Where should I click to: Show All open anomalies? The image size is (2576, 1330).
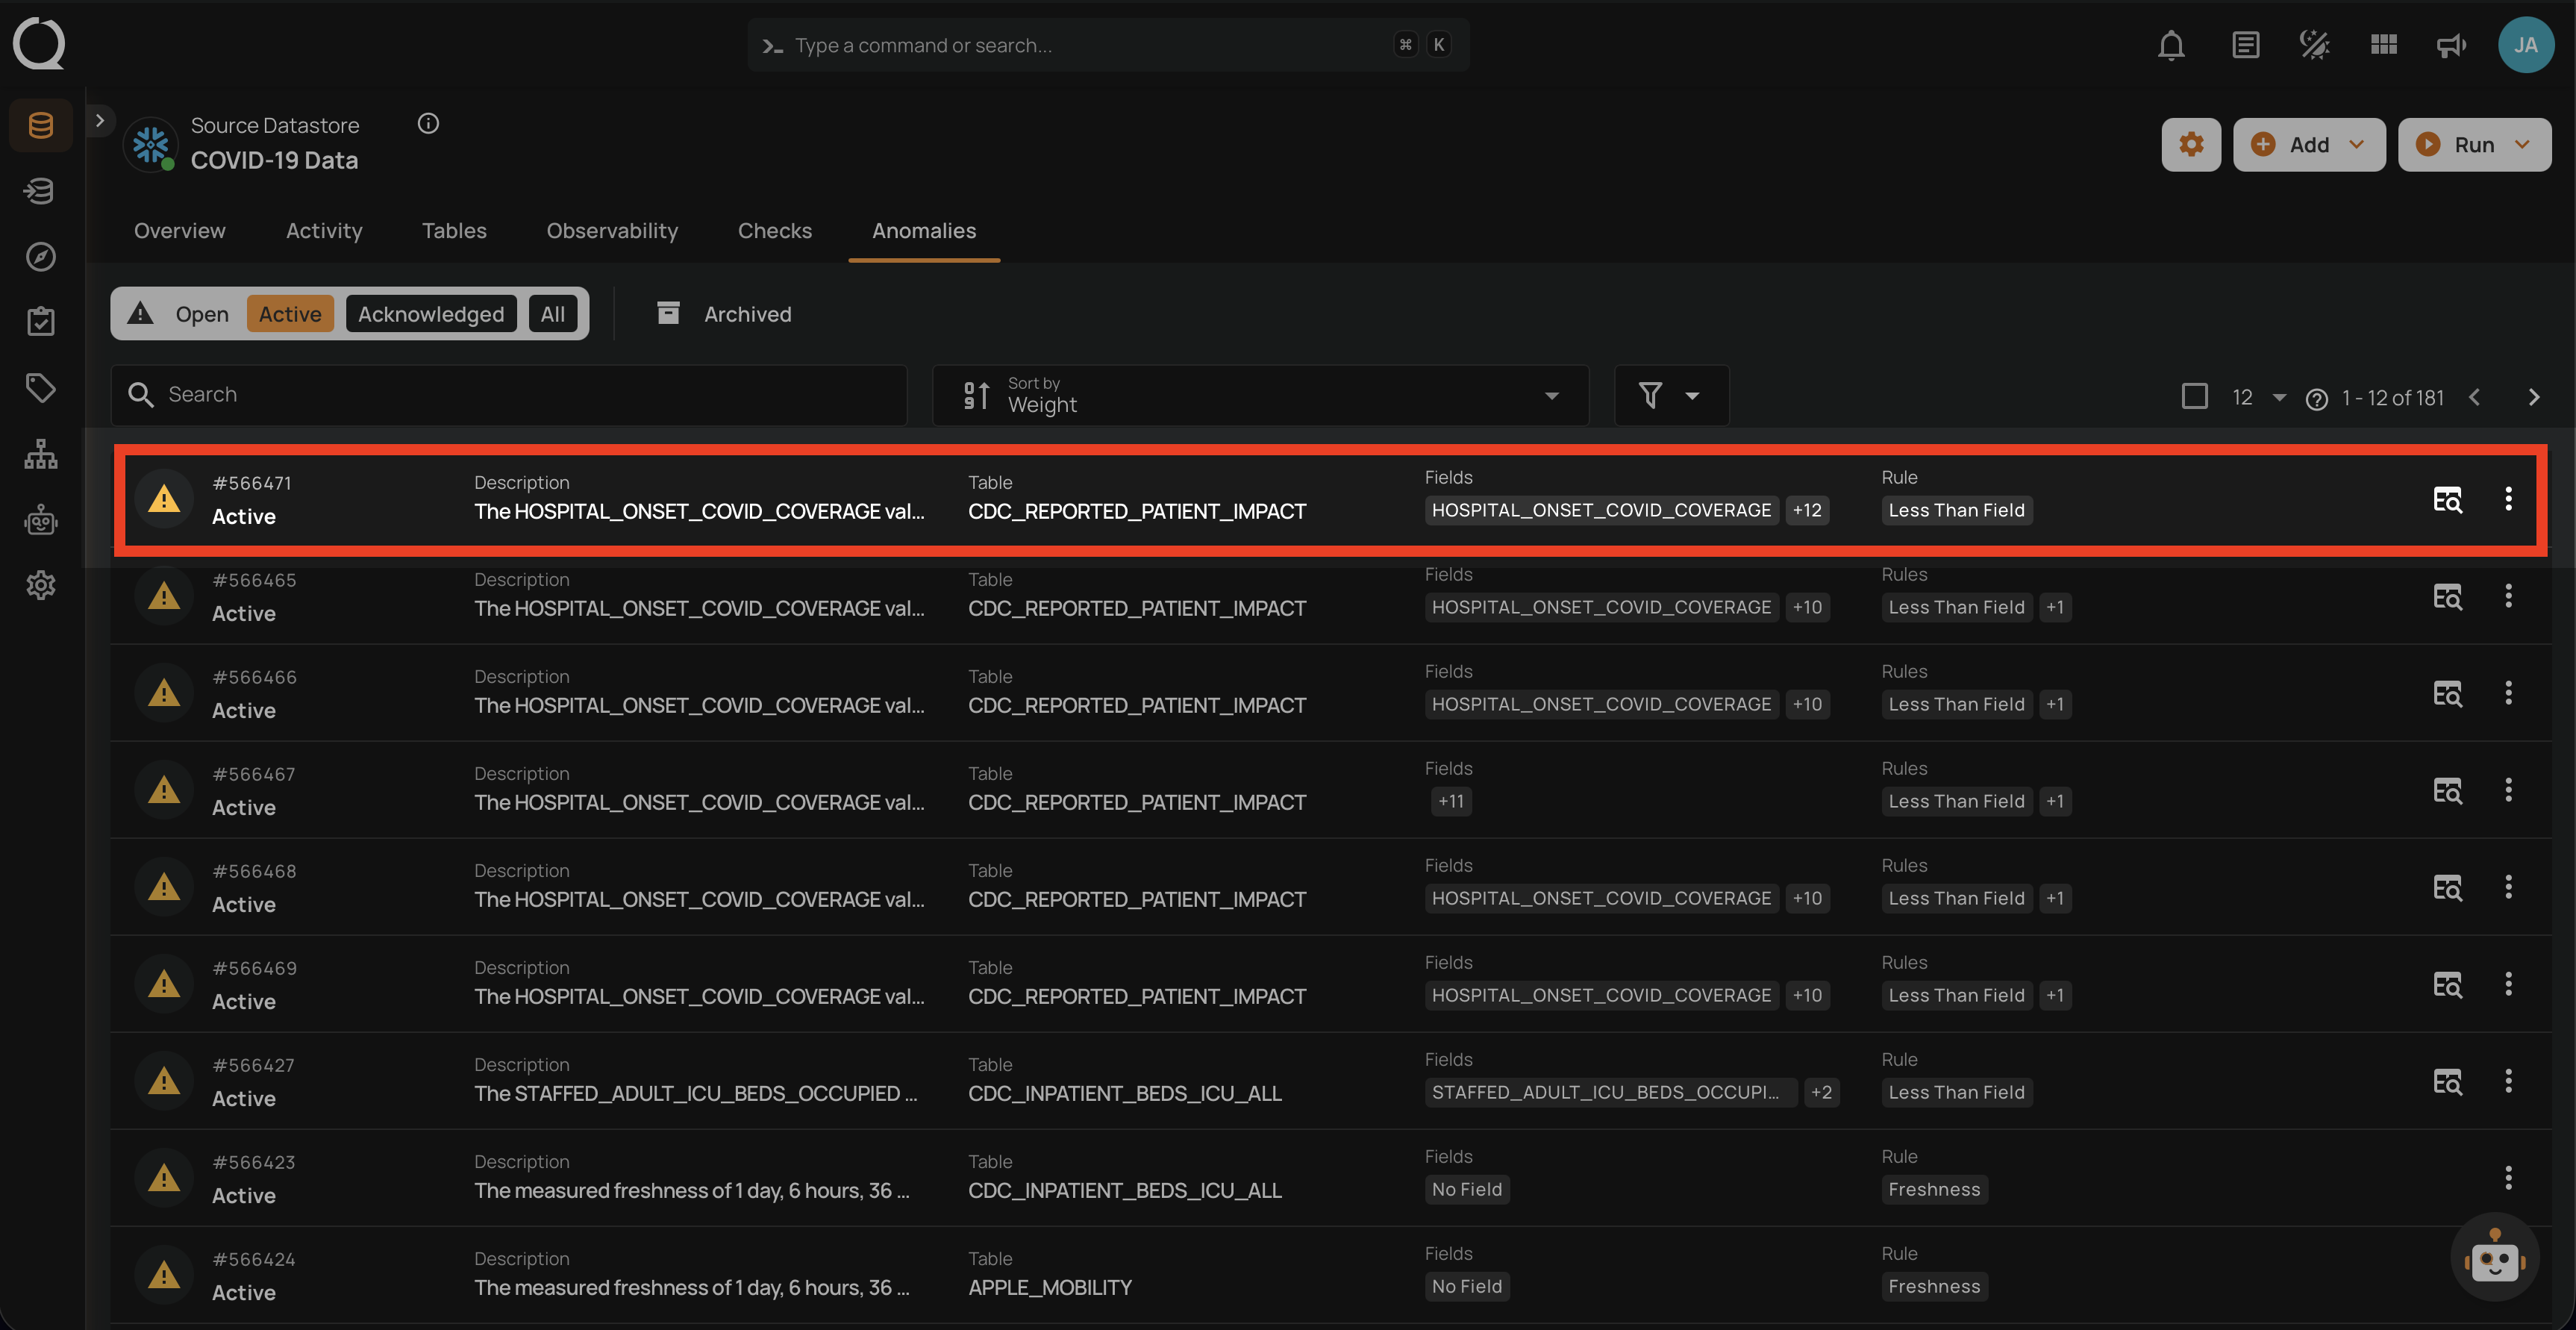click(552, 314)
